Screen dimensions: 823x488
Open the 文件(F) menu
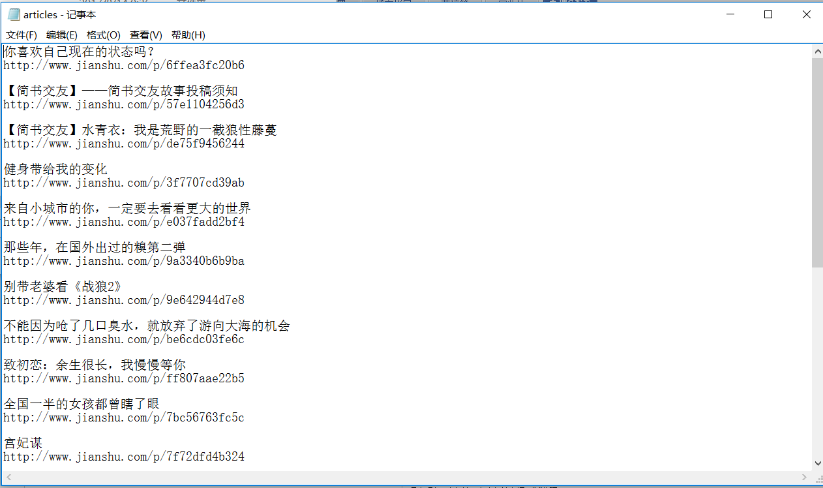click(x=22, y=35)
